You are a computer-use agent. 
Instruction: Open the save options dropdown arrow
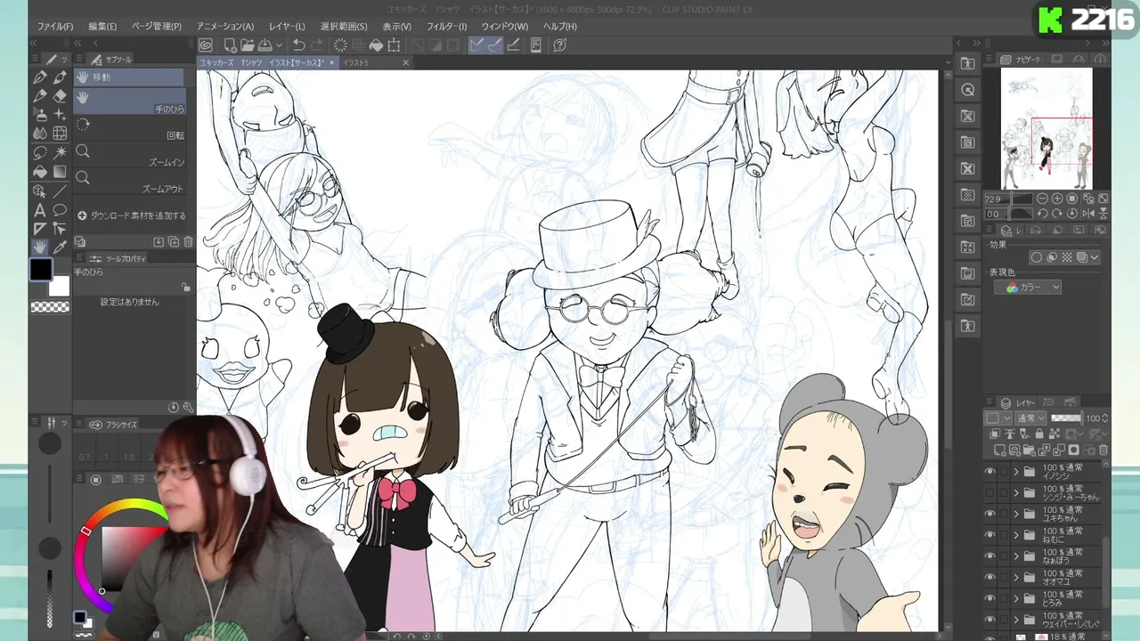tap(279, 45)
